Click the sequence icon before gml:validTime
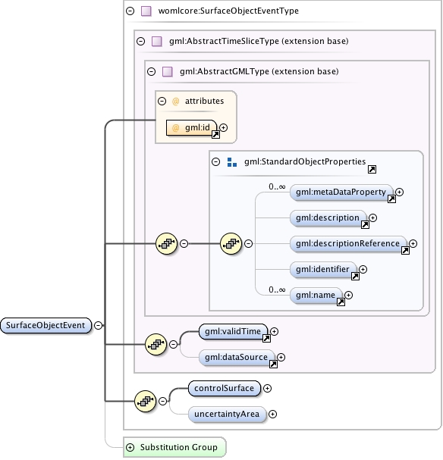 point(156,344)
